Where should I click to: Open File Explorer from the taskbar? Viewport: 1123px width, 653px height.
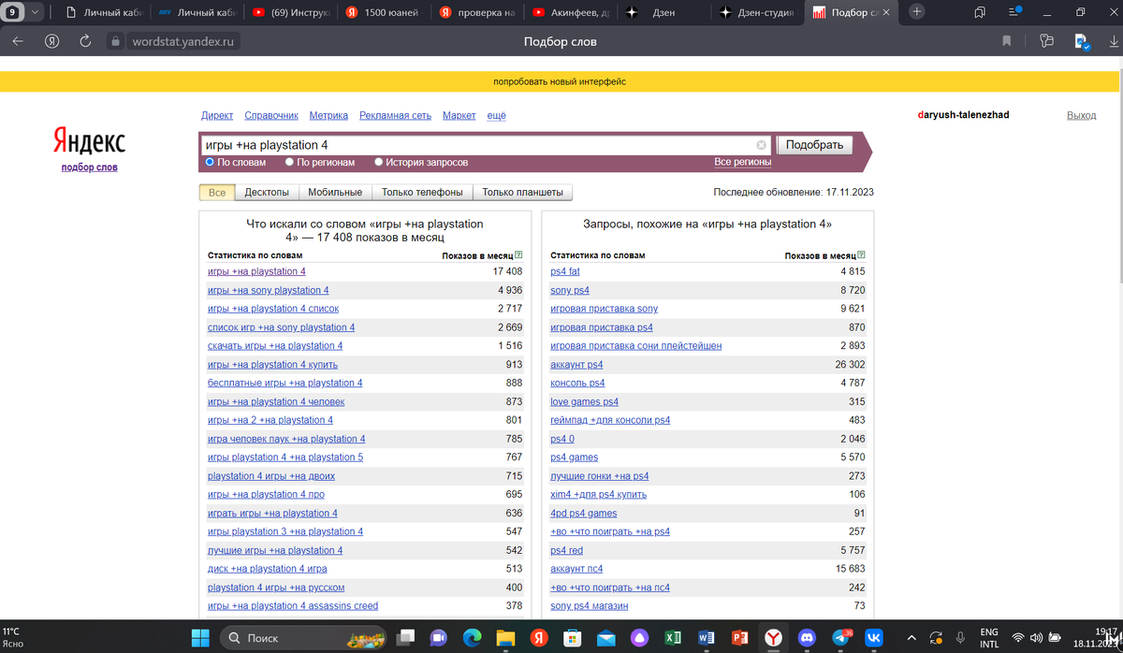tap(506, 637)
